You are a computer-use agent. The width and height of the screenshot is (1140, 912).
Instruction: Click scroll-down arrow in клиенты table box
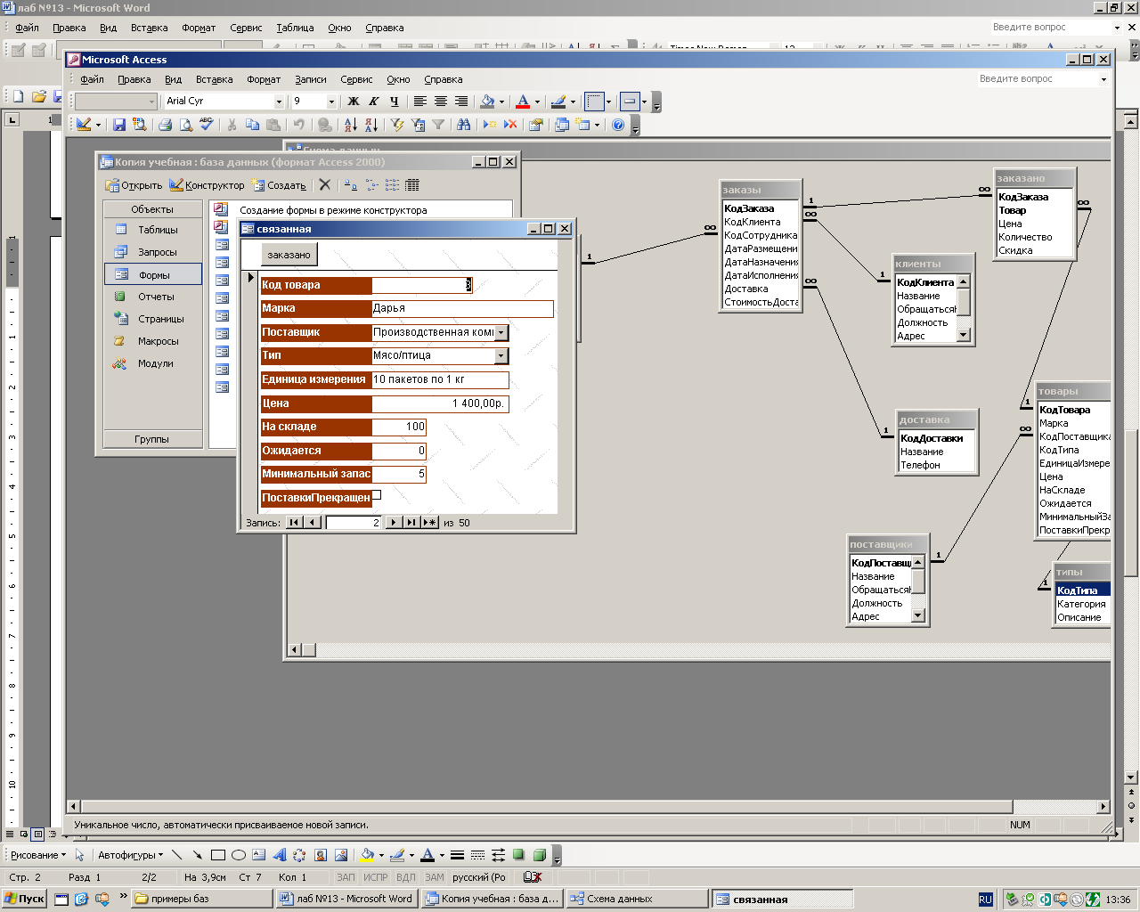pos(963,335)
